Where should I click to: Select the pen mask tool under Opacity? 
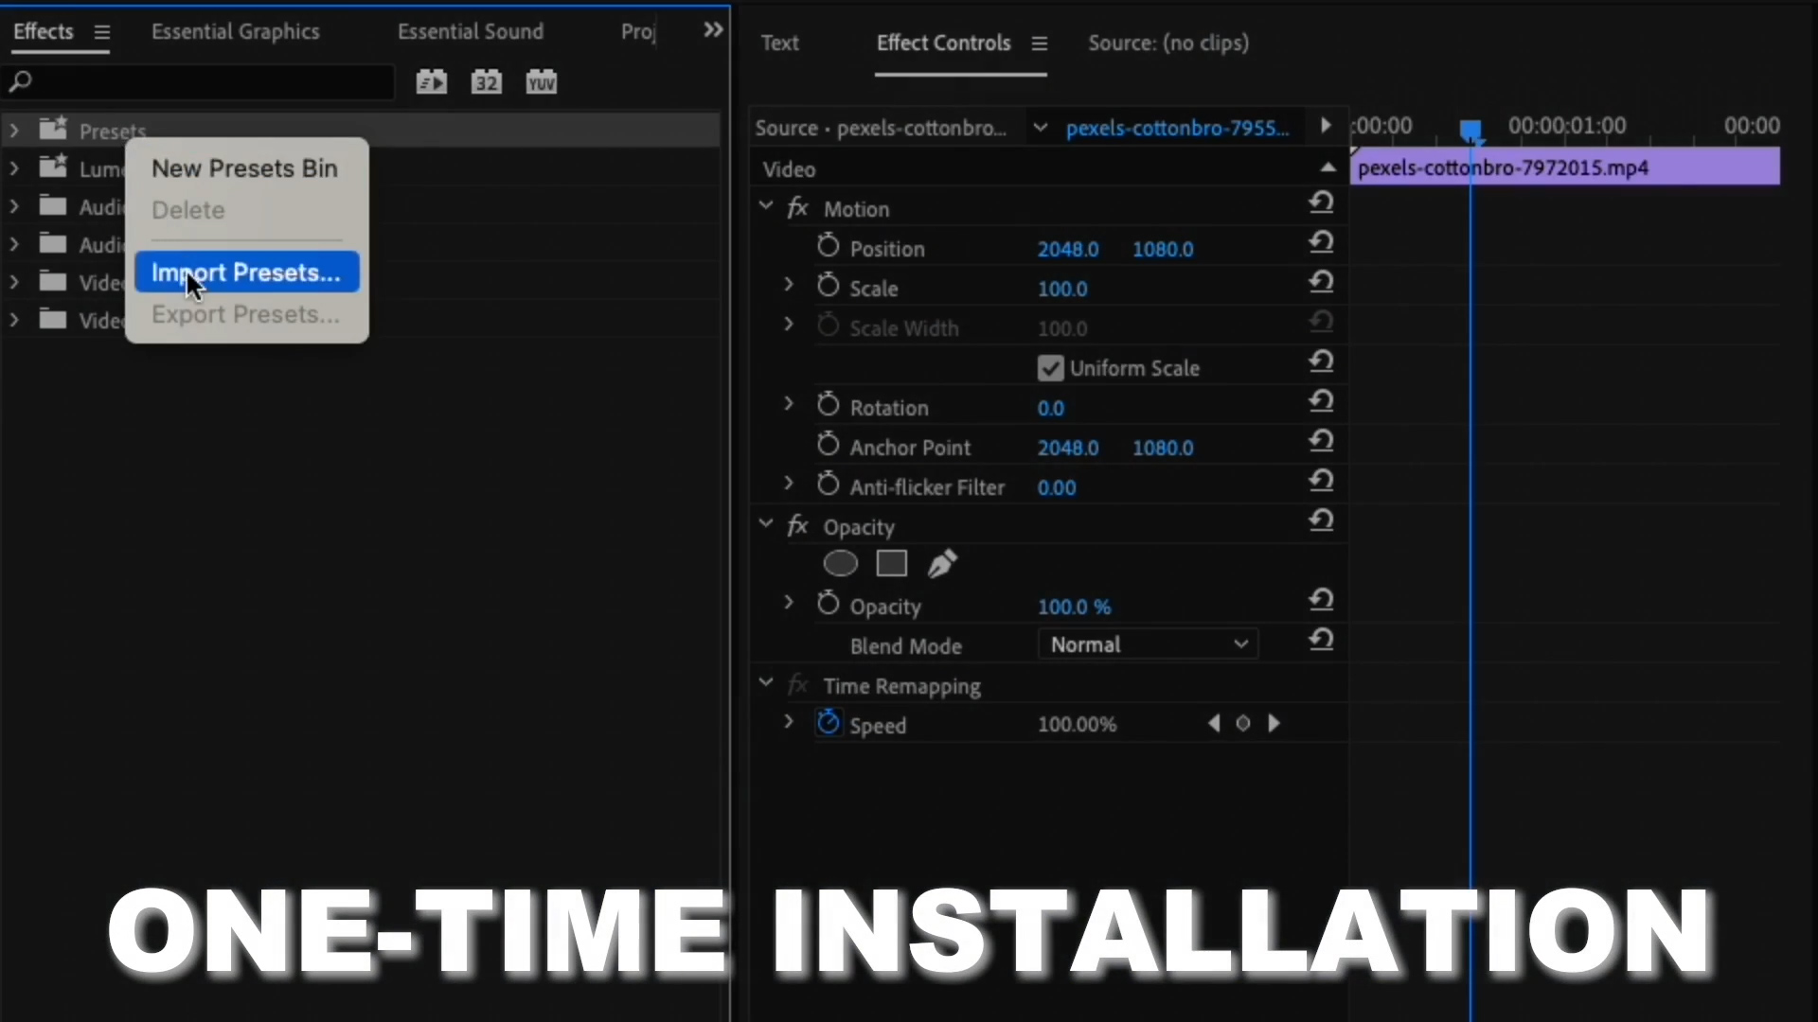tap(942, 564)
